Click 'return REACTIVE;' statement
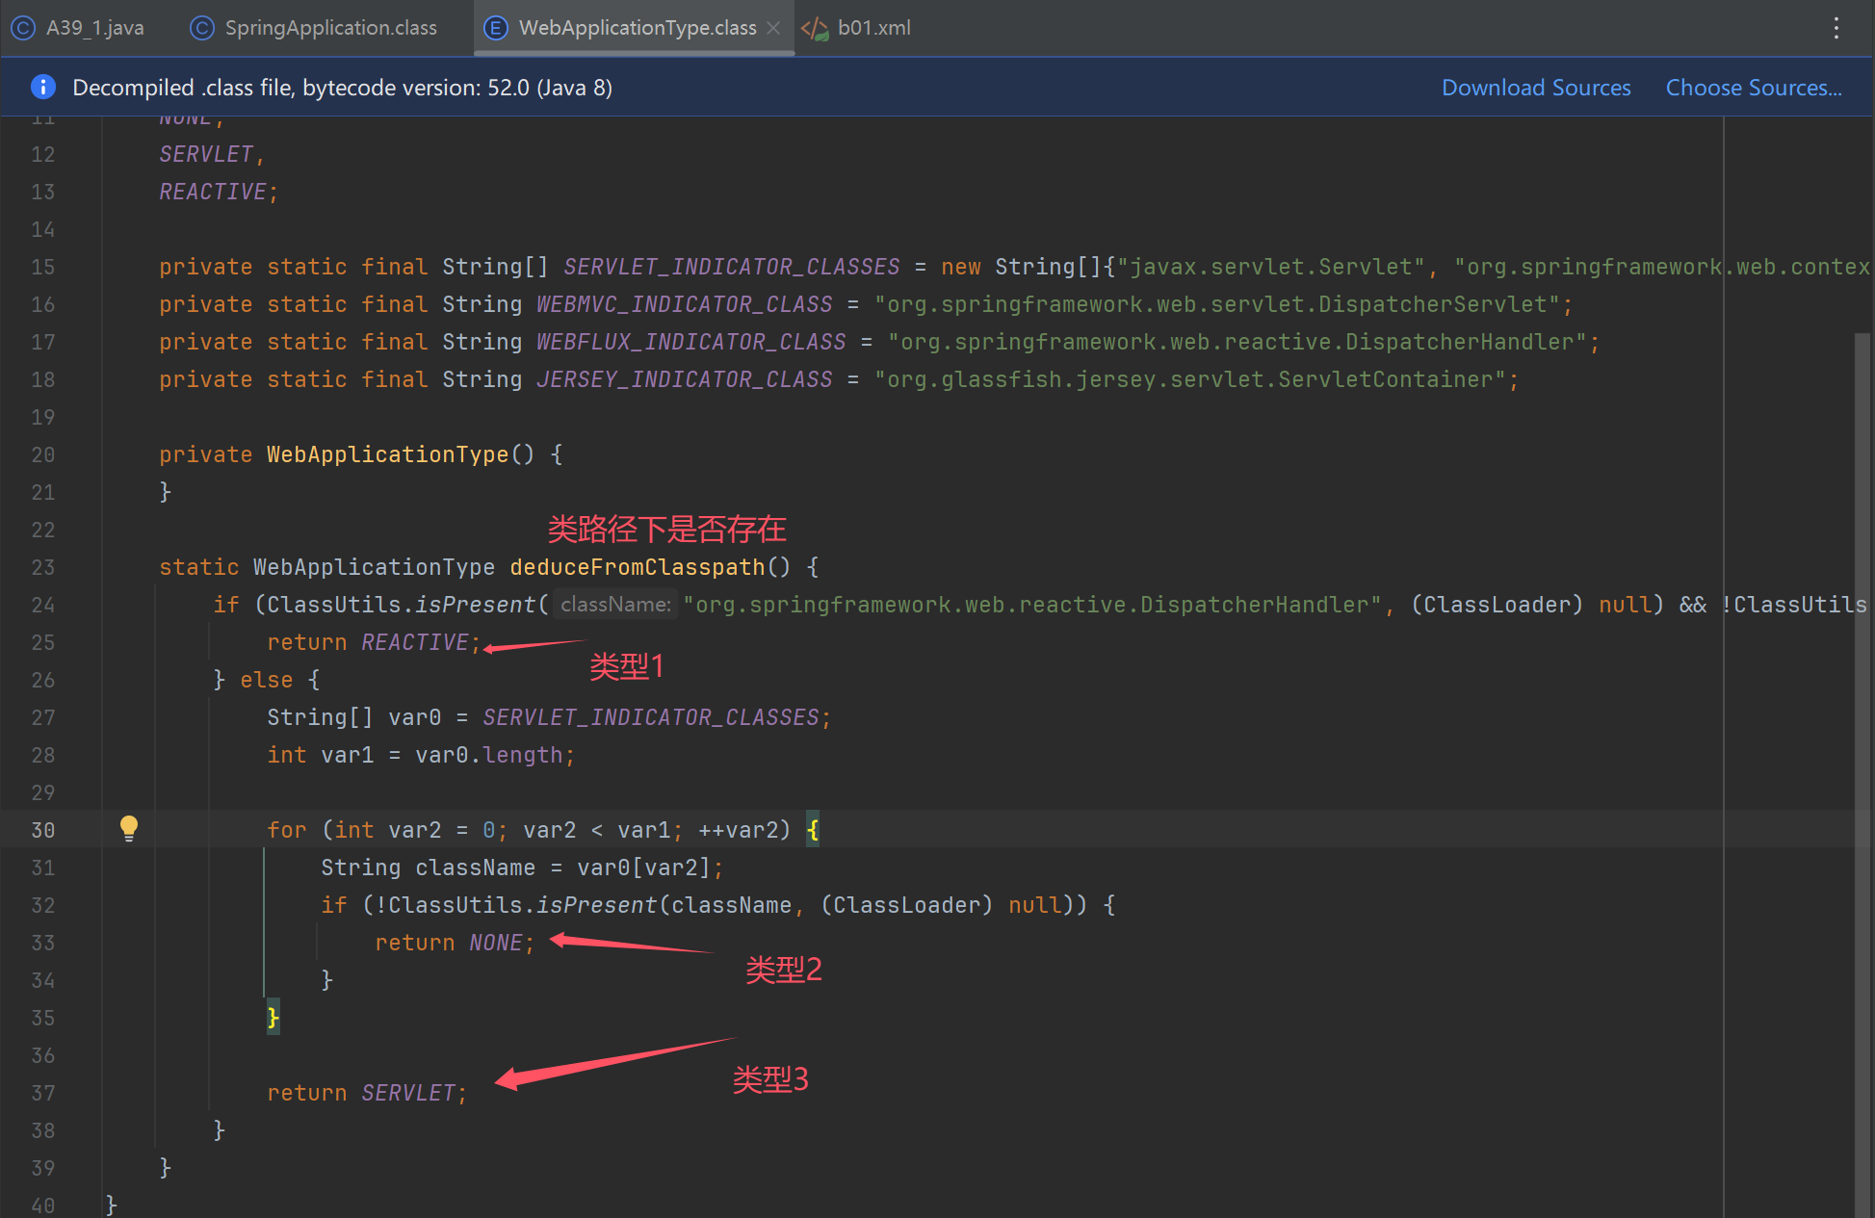Viewport: 1875px width, 1218px height. [x=374, y=642]
